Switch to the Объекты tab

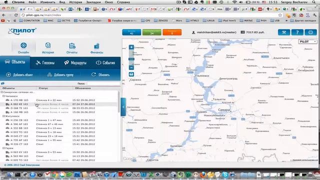tap(15, 62)
